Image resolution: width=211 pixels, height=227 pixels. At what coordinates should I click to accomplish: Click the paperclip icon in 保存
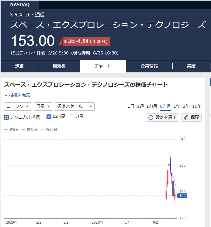186,117
